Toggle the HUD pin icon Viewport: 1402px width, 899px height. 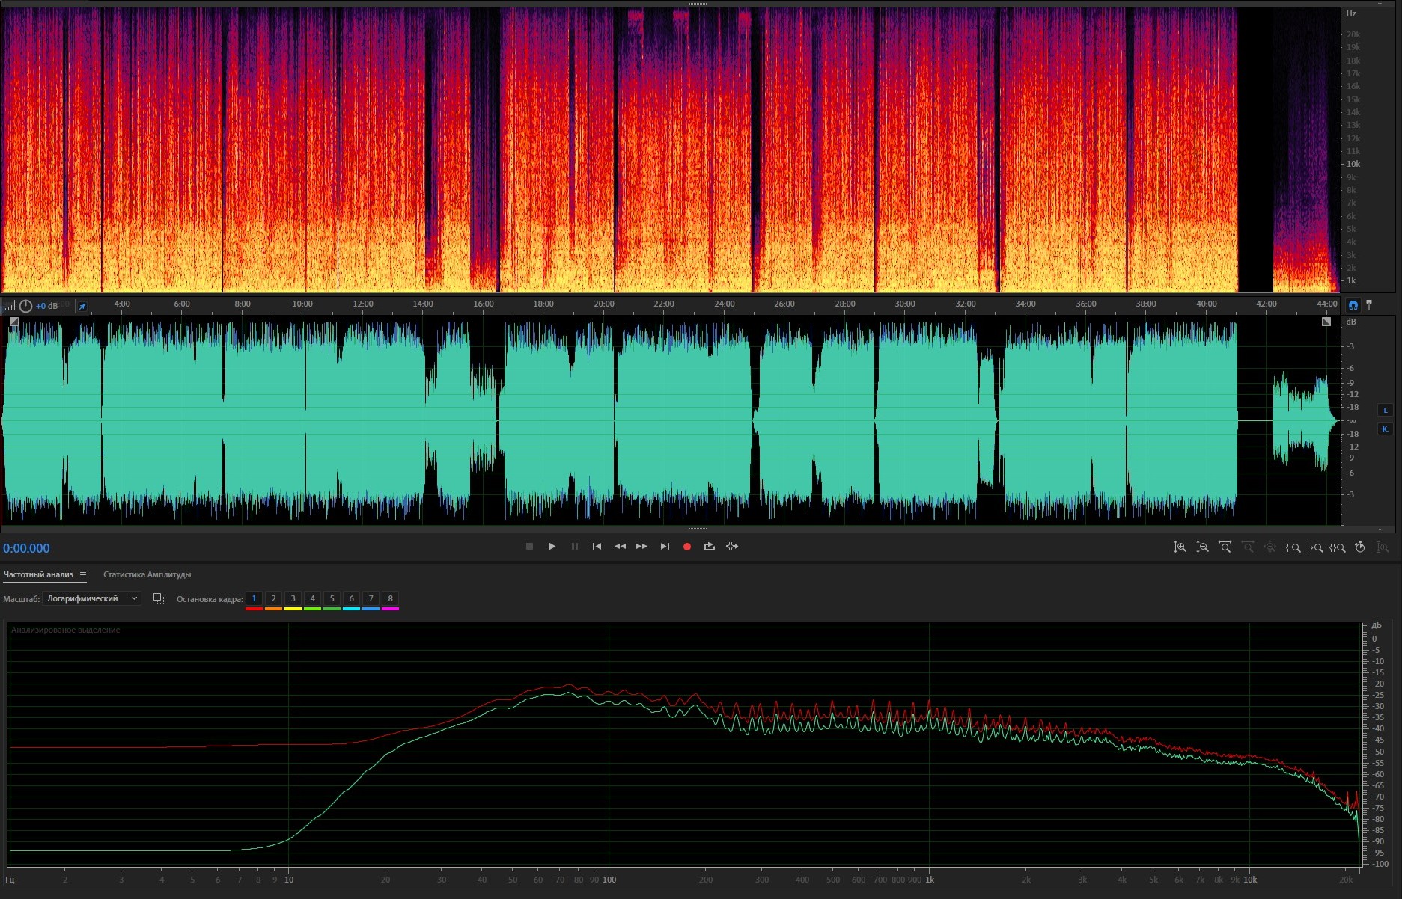point(82,306)
